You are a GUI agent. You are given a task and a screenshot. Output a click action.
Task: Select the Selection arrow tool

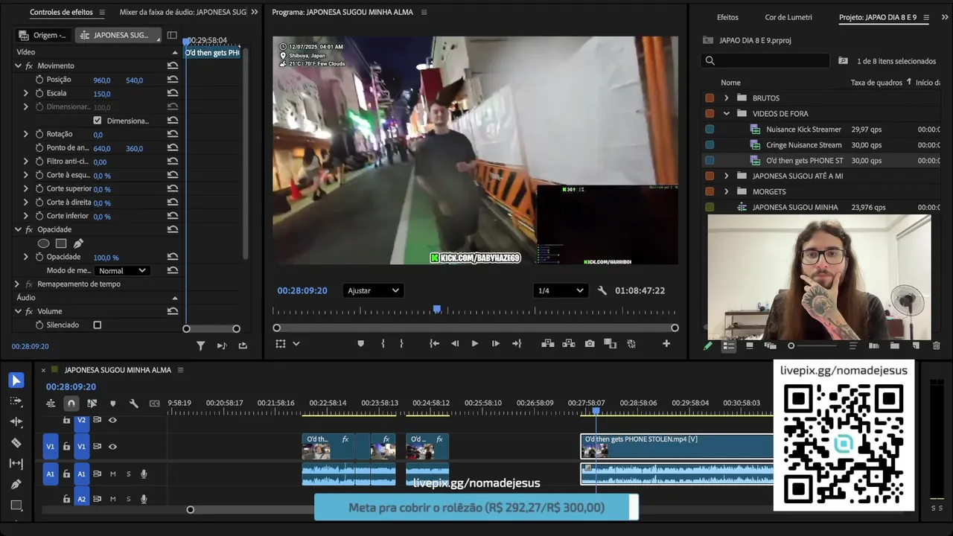pyautogui.click(x=16, y=380)
